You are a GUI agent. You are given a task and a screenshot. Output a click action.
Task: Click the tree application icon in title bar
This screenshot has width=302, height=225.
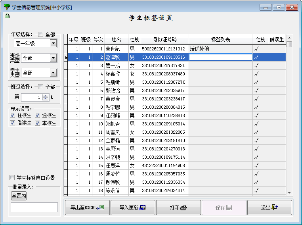pyautogui.click(x=6, y=7)
